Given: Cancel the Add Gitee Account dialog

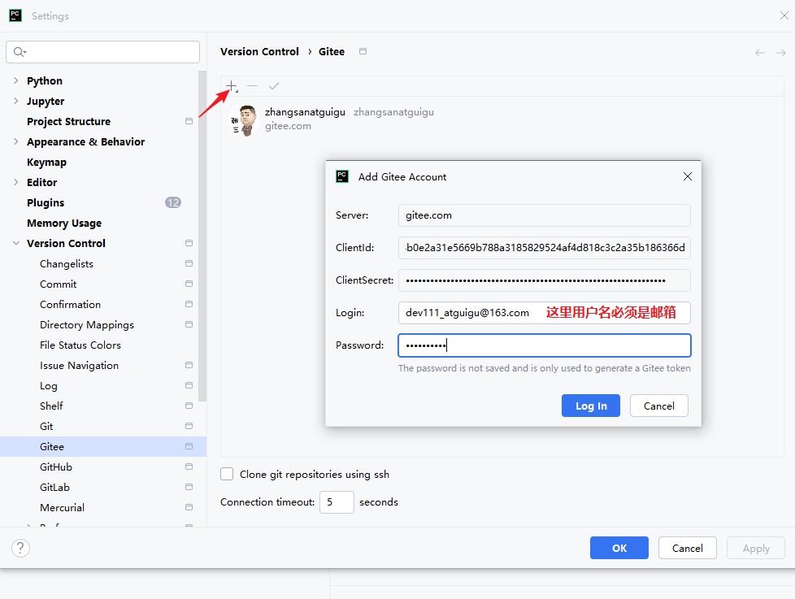Looking at the screenshot, I should tap(658, 406).
